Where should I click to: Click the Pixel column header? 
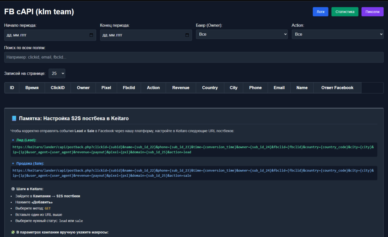click(x=106, y=88)
